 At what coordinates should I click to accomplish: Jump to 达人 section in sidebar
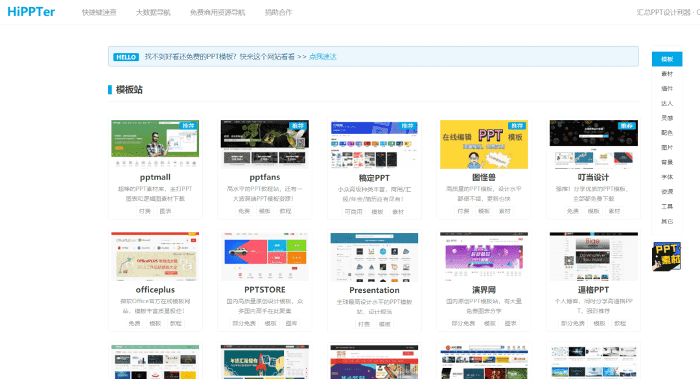[x=667, y=103]
